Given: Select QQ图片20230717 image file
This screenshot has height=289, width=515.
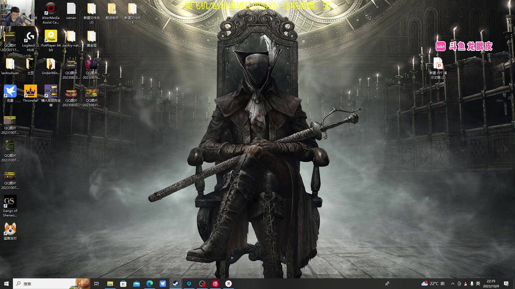Looking at the screenshot, I should point(10,41).
